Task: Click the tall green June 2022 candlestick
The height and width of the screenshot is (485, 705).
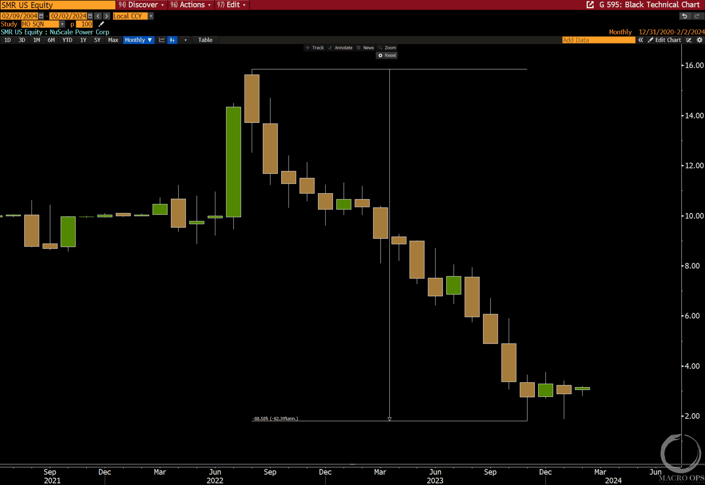Action: [234, 162]
